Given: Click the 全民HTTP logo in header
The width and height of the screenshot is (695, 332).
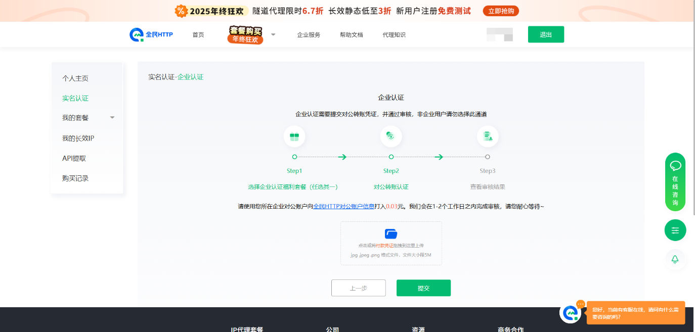Looking at the screenshot, I should (151, 34).
